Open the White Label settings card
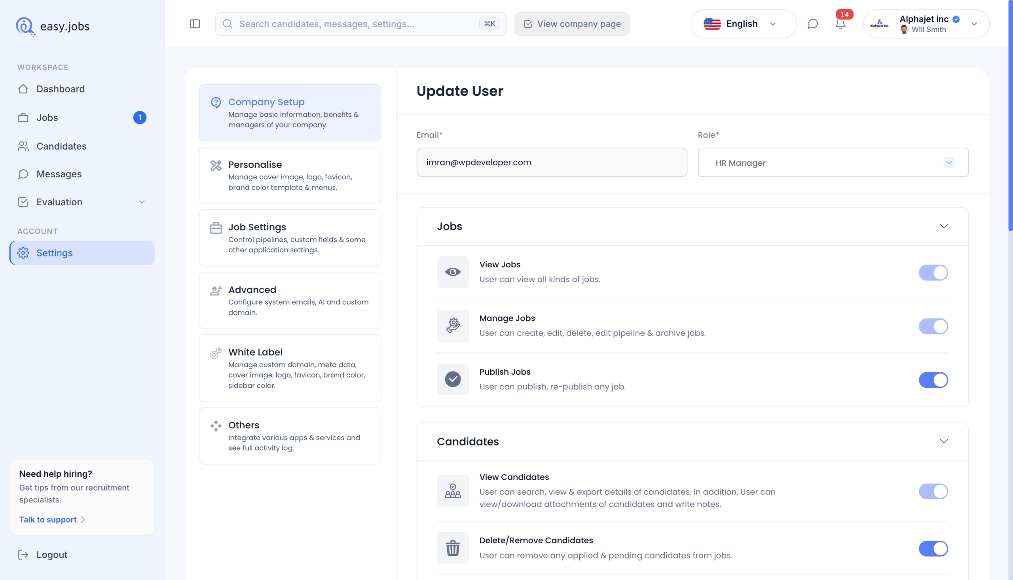This screenshot has height=580, width=1013. (x=290, y=368)
